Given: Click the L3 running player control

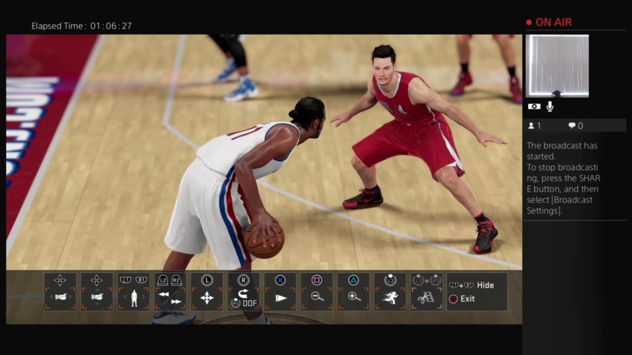Looking at the screenshot, I should [390, 291].
